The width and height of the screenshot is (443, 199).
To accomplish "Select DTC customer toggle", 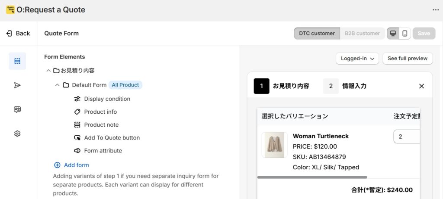I will (x=317, y=33).
